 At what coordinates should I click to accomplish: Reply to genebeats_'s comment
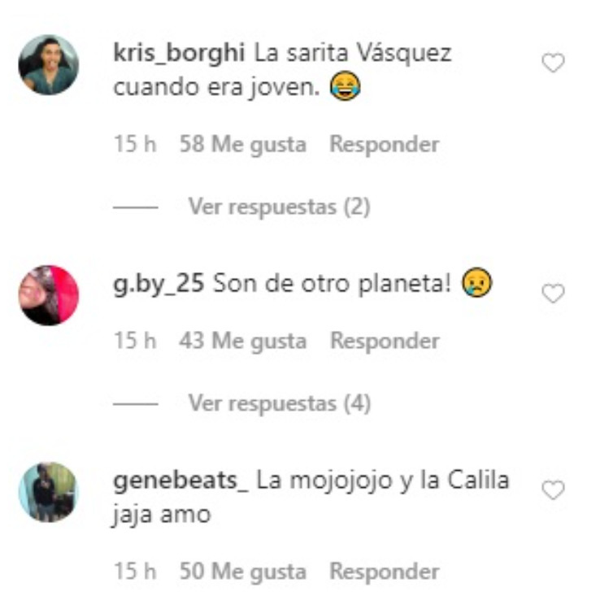(x=385, y=571)
